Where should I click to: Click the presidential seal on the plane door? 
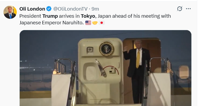[106, 49]
